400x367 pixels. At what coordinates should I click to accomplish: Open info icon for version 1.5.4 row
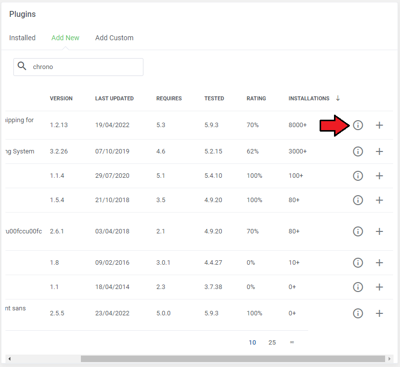tap(358, 200)
